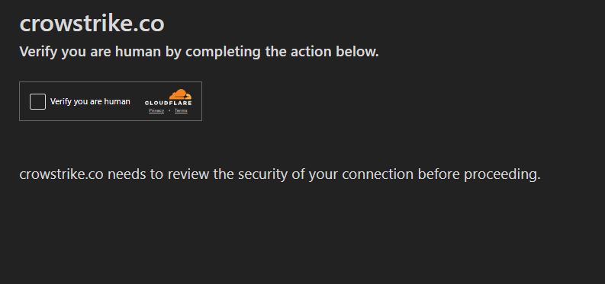Click the 'Verify you are human' label text
This screenshot has width=605, height=284.
tap(90, 101)
